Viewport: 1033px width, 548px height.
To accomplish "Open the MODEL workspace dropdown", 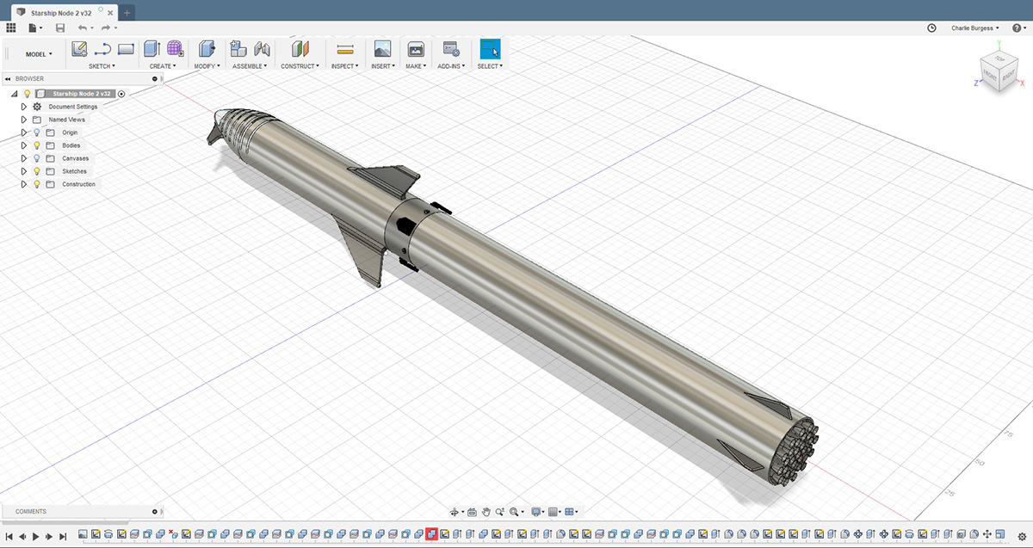I will coord(39,54).
